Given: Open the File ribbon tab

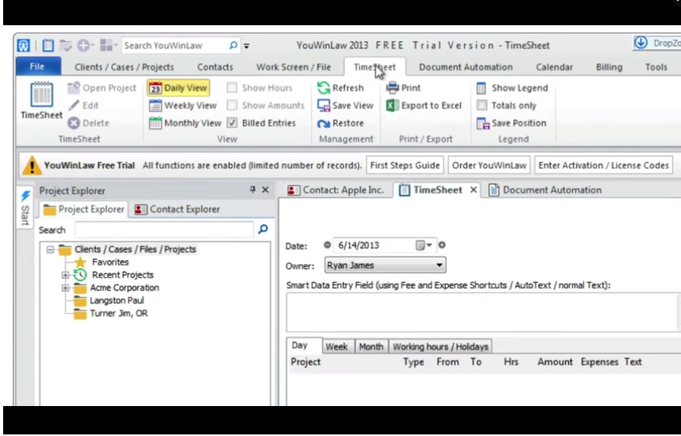Looking at the screenshot, I should click(38, 66).
